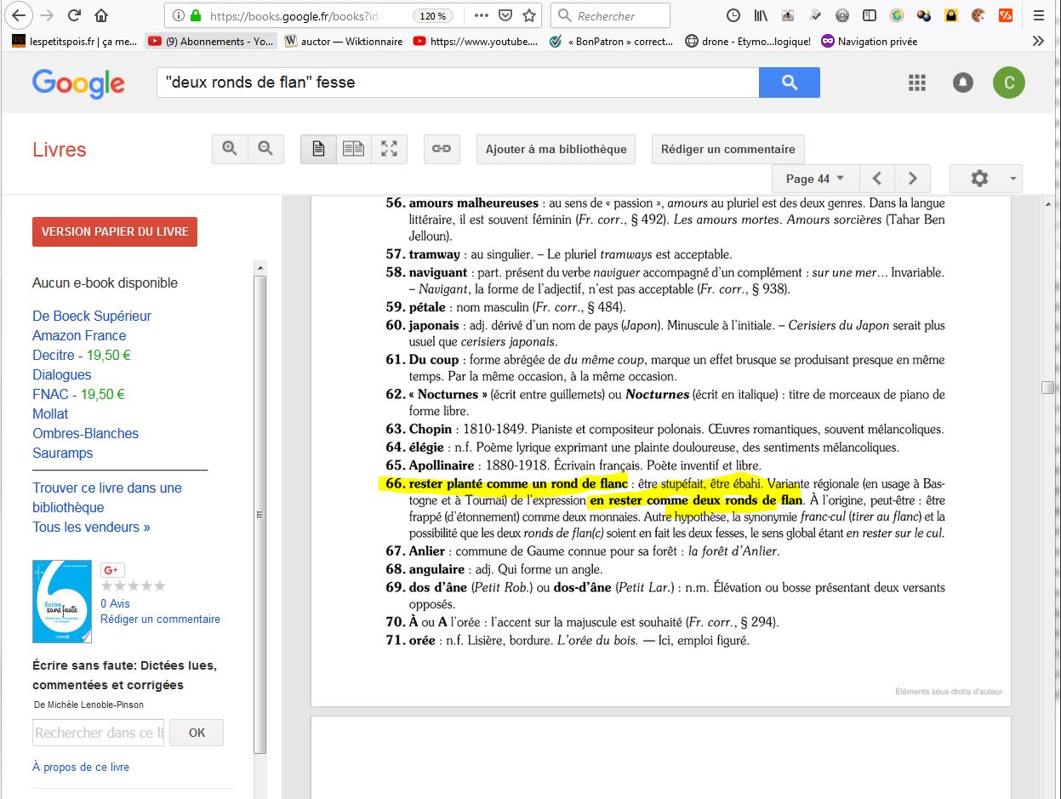Click the blue search button
Screen dimensions: 1061x799
point(789,83)
